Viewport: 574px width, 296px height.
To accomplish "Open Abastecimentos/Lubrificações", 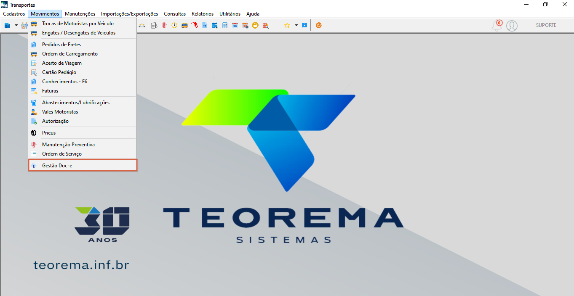I will point(83,103).
